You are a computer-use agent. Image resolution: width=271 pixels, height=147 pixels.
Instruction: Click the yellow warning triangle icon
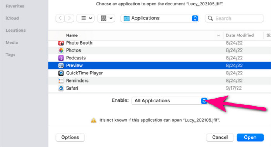click(94, 120)
